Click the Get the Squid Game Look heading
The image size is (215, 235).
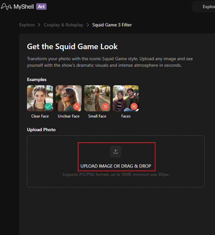tap(72, 47)
